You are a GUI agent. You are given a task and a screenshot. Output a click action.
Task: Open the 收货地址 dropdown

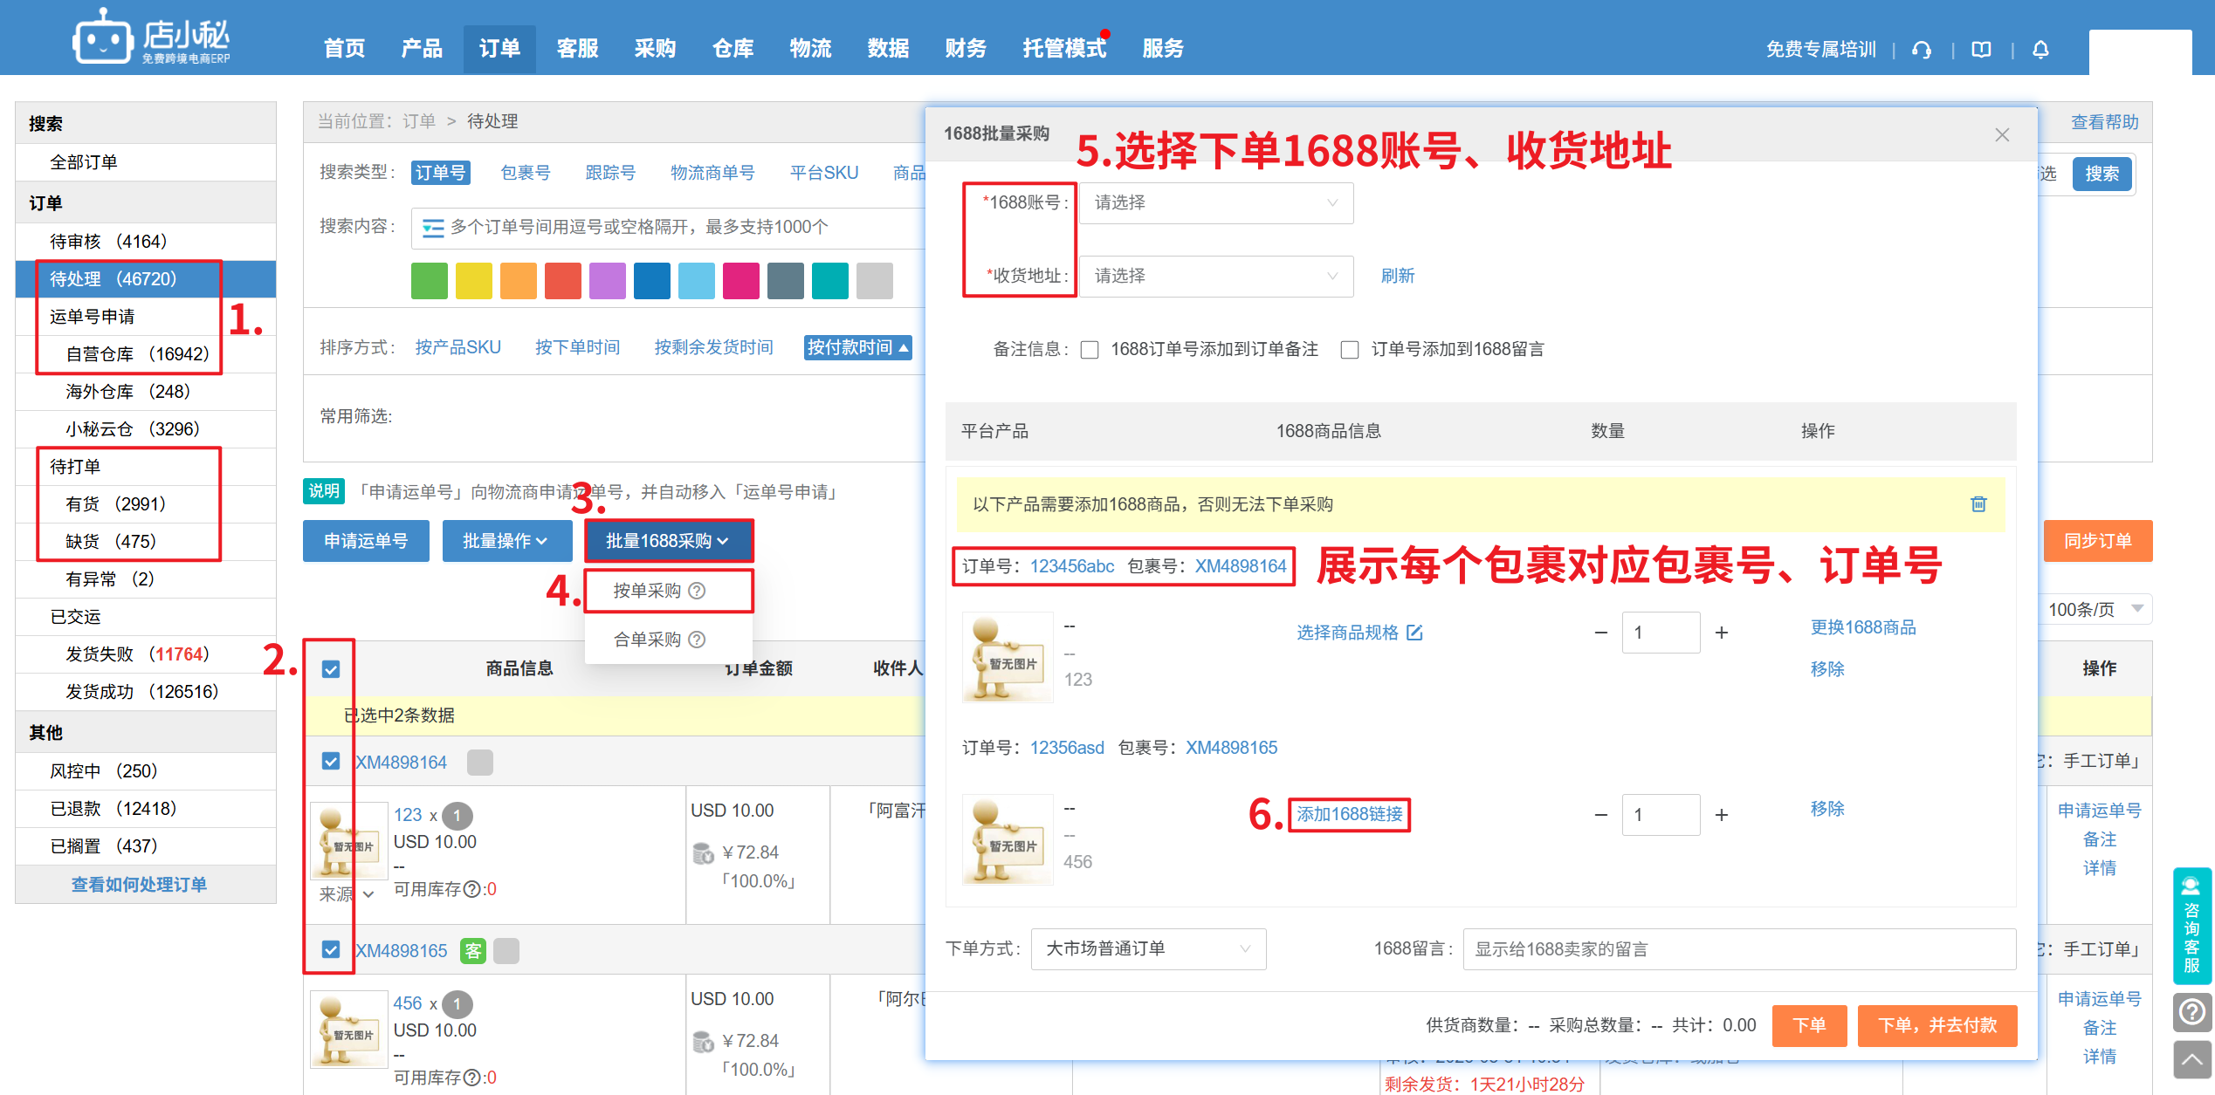(1215, 276)
